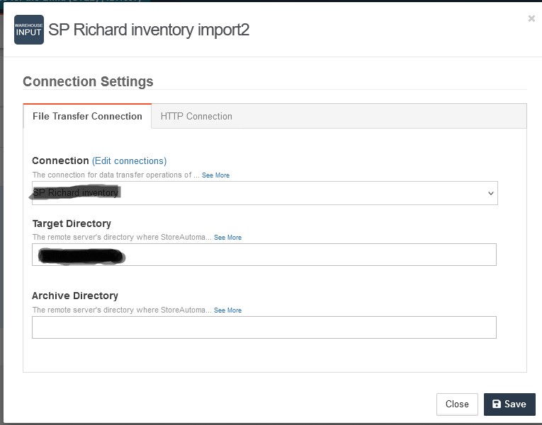The height and width of the screenshot is (425, 542).
Task: Click the SP Richard inventory import2 title
Action: [x=149, y=30]
